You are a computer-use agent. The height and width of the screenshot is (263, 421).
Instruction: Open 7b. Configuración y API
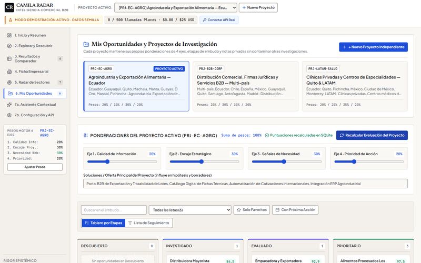35,115
